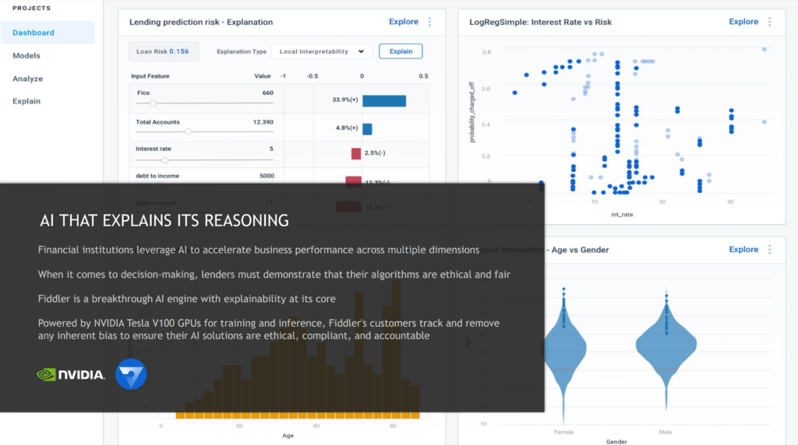The width and height of the screenshot is (798, 445).
Task: Click the Female violin plot
Action: point(565,349)
